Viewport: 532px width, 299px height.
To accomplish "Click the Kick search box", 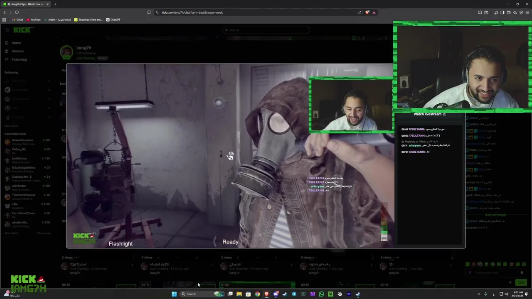I will (266, 30).
